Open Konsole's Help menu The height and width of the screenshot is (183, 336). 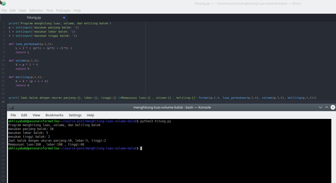[x=90, y=115]
